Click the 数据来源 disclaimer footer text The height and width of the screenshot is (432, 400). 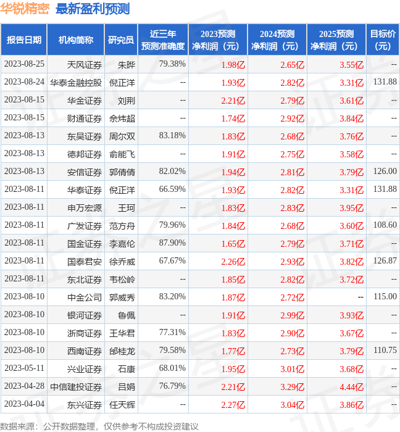point(99,426)
